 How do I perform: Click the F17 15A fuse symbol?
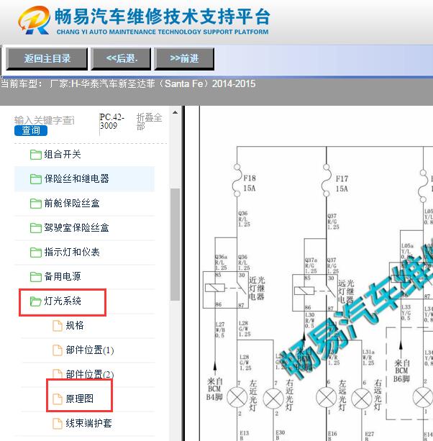click(326, 181)
